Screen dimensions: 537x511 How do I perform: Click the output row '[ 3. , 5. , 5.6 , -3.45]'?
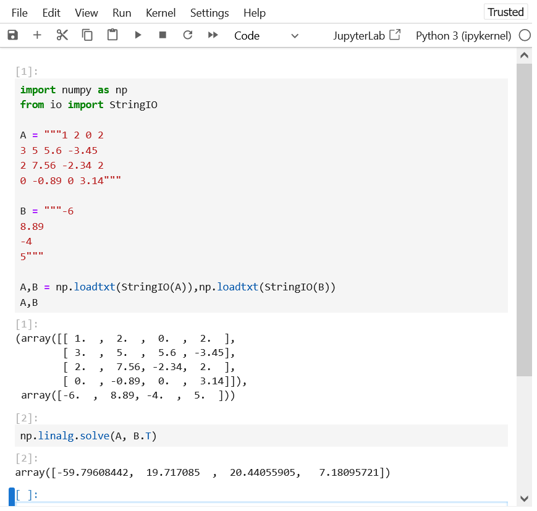pyautogui.click(x=149, y=353)
